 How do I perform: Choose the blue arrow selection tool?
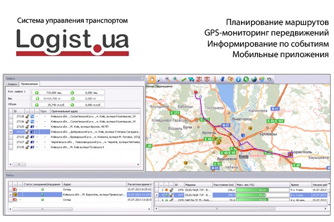click(x=191, y=79)
